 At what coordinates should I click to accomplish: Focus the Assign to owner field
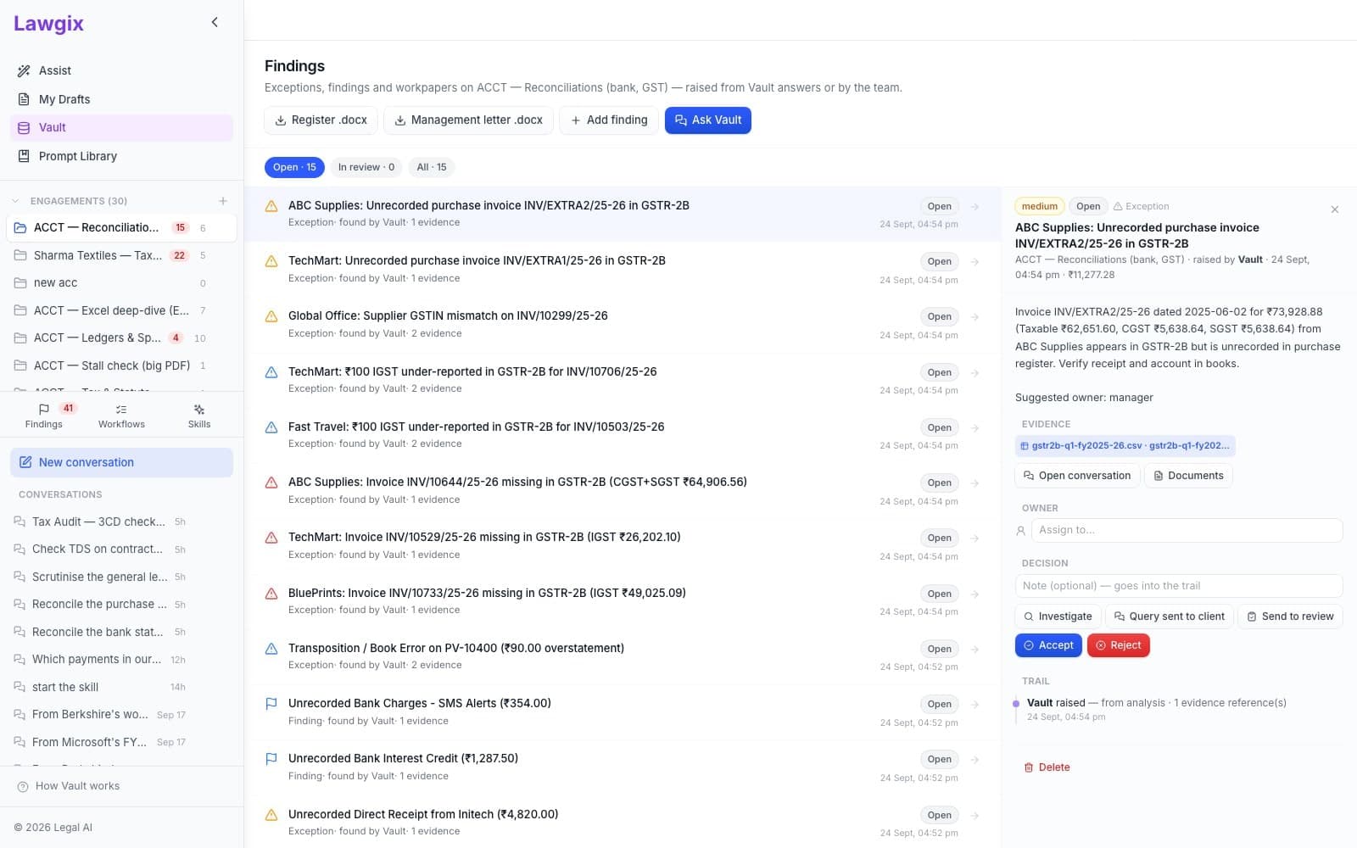tap(1187, 530)
